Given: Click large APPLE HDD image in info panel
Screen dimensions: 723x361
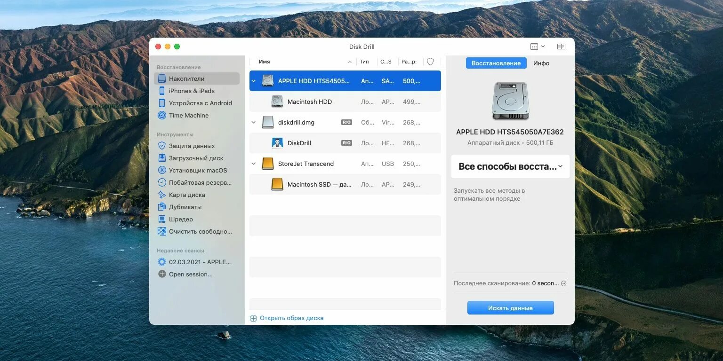Looking at the screenshot, I should coord(511,101).
